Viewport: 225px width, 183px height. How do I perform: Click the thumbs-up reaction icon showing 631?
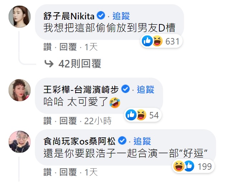point(147,41)
